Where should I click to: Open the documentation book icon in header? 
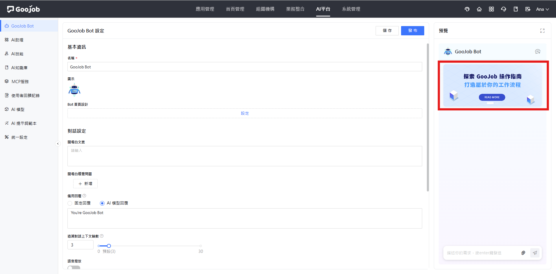point(516,9)
